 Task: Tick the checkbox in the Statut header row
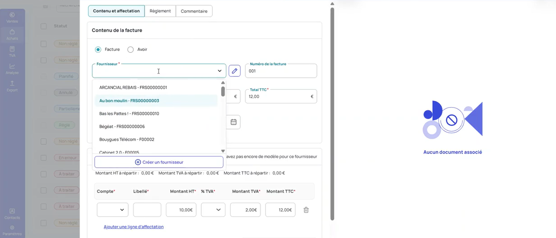click(x=43, y=26)
